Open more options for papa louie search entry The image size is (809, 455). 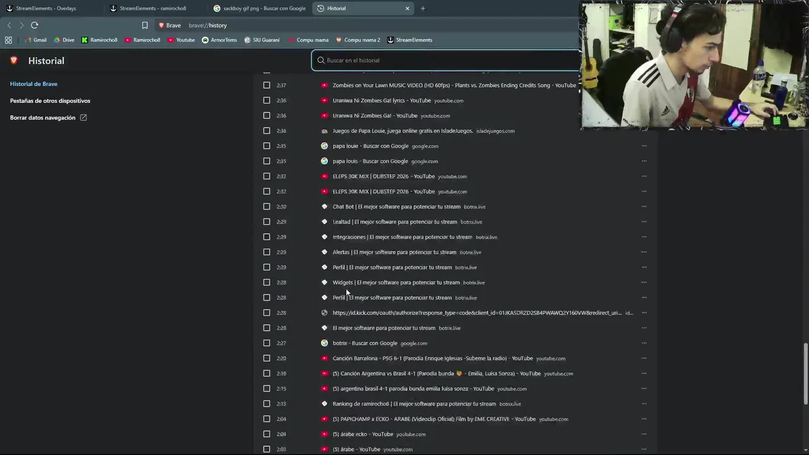[644, 146]
